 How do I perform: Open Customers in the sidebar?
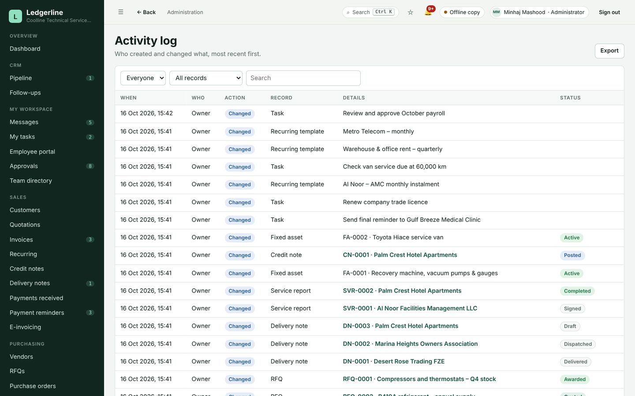[52, 210]
